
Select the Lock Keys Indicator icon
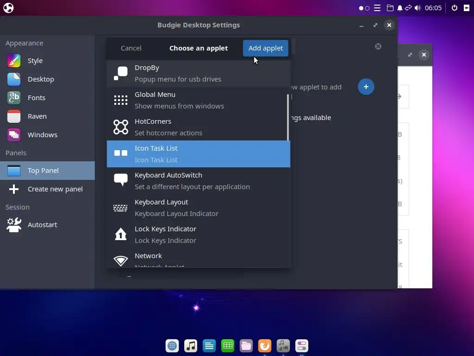pyautogui.click(x=121, y=234)
